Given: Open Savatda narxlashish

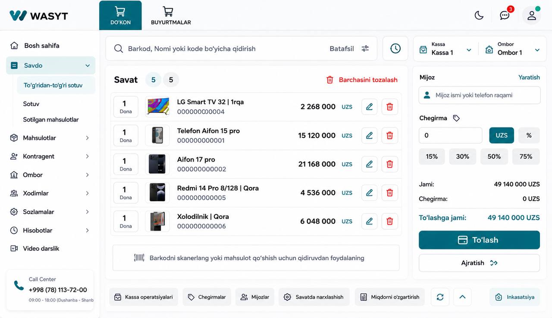Looking at the screenshot, I should click(314, 297).
